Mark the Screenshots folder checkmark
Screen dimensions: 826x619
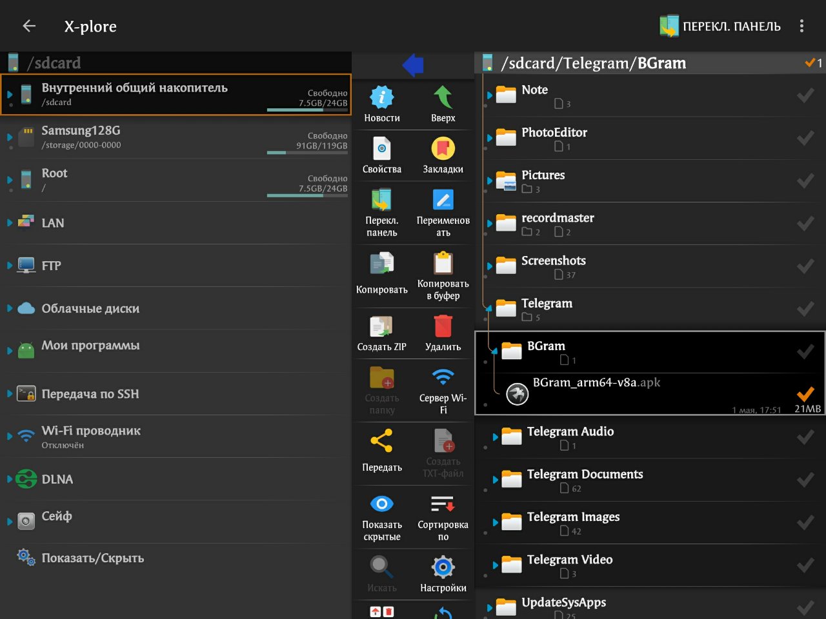point(805,266)
